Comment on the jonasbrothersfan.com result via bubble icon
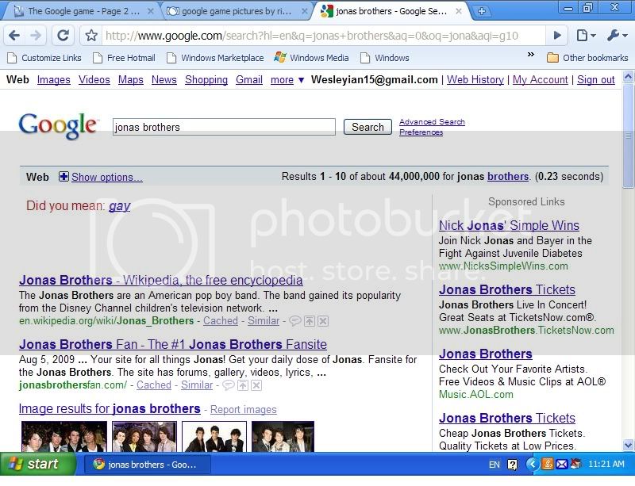Image resolution: width=635 pixels, height=486 pixels. click(229, 385)
